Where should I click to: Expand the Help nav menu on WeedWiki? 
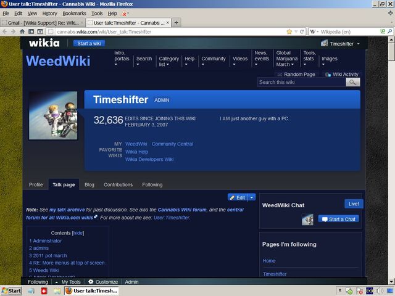189,61
